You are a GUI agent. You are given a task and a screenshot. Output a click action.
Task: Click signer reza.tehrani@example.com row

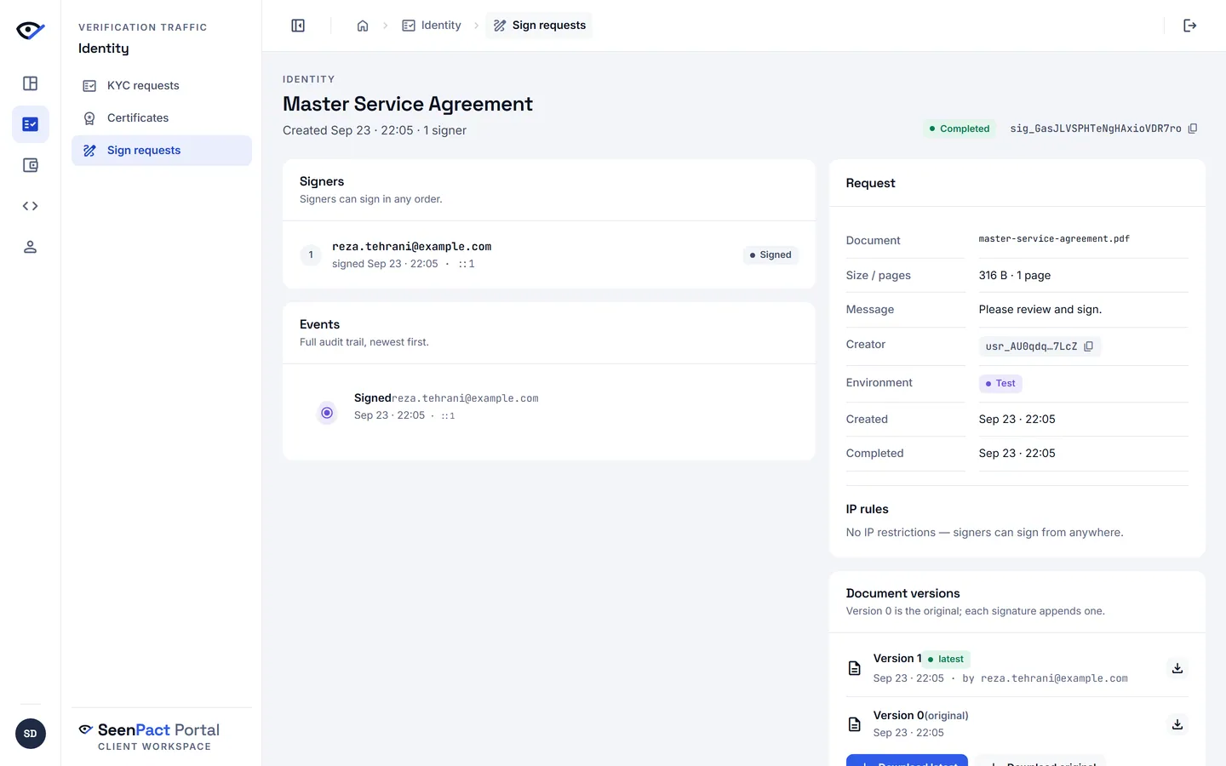(549, 254)
